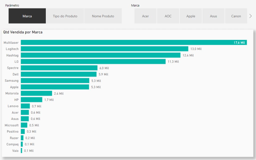Select the Asus bar in chart

tap(25, 118)
